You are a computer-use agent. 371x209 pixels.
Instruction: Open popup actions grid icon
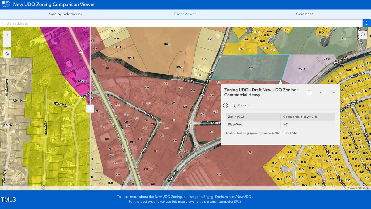[225, 105]
